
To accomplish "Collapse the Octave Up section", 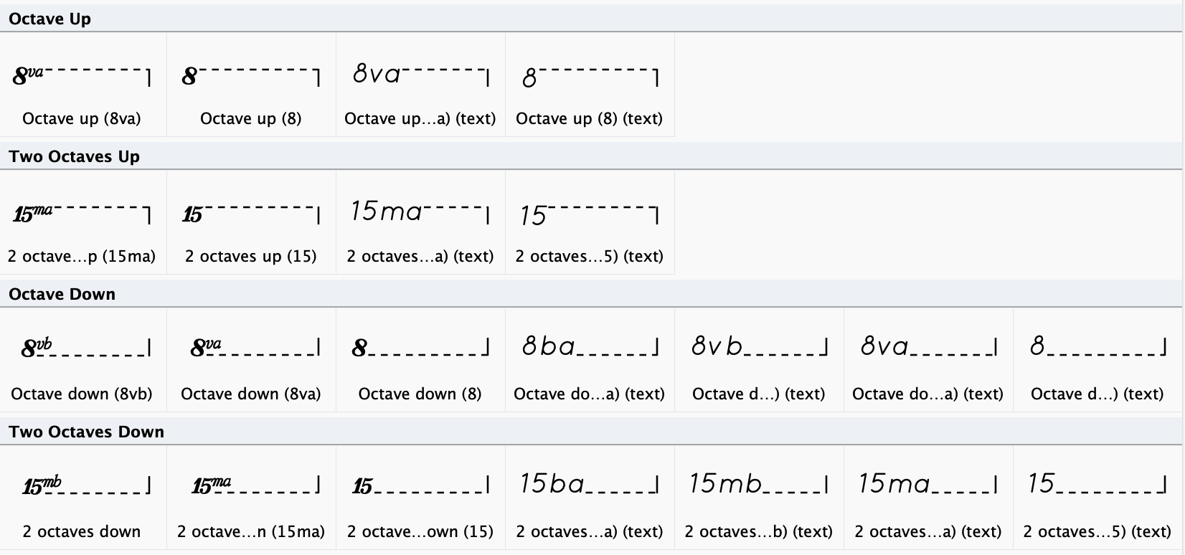I will [50, 19].
